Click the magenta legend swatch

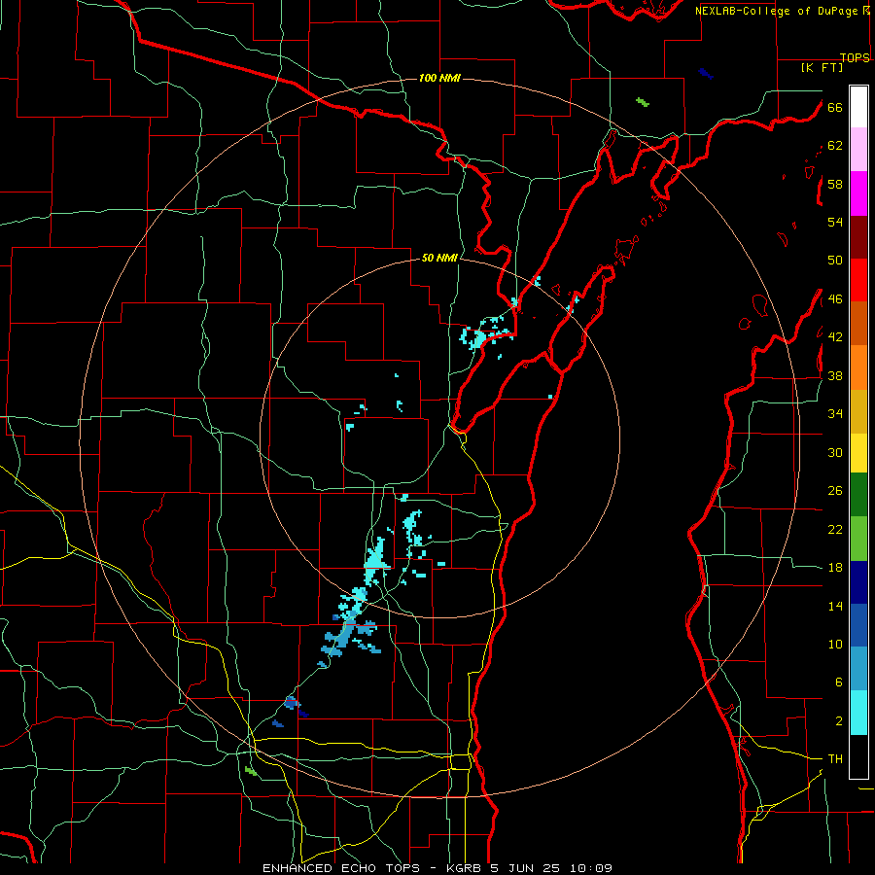tap(858, 193)
